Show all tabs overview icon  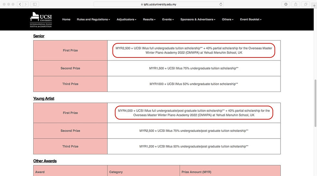click(x=305, y=4)
